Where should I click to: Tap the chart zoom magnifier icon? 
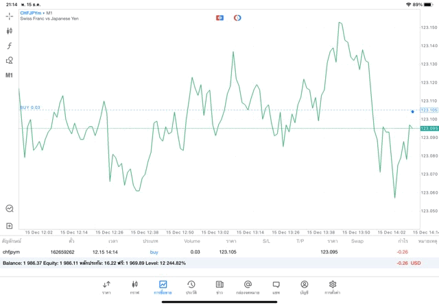coord(10,209)
